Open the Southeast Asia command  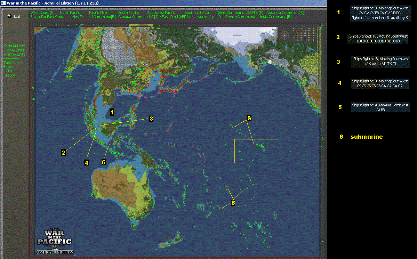tap(197, 13)
